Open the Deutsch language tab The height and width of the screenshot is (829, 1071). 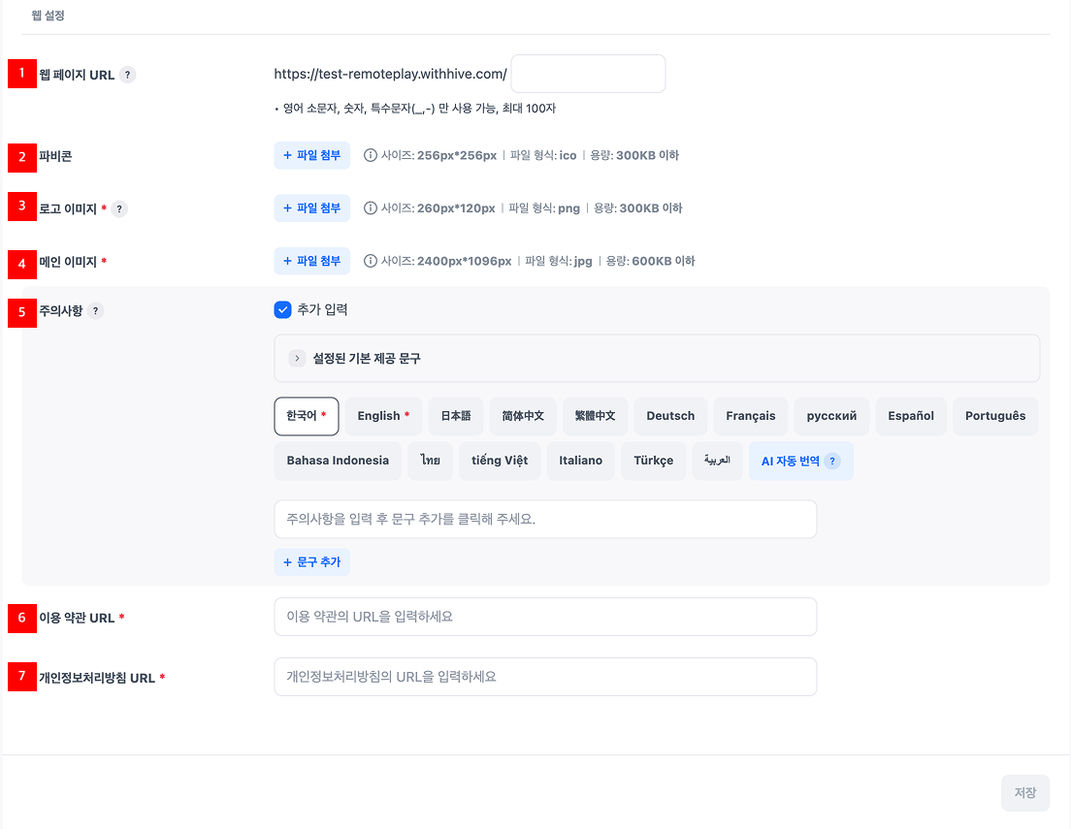(670, 416)
